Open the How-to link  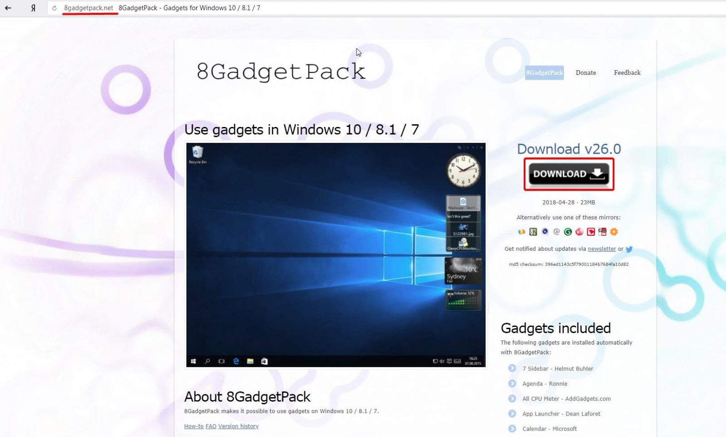[194, 426]
